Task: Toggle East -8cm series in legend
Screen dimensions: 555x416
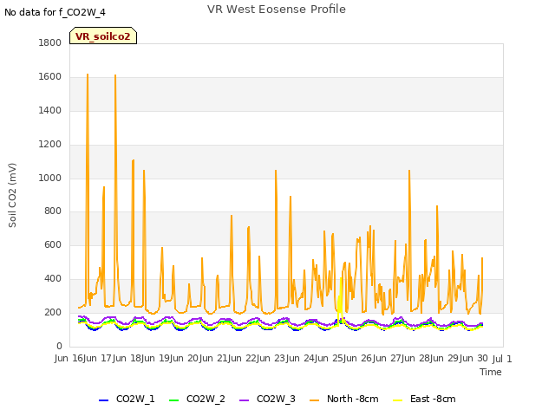Action: coord(424,399)
